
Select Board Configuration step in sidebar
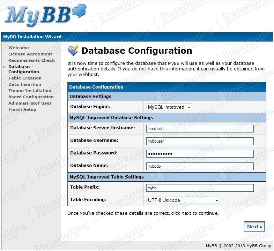click(31, 97)
